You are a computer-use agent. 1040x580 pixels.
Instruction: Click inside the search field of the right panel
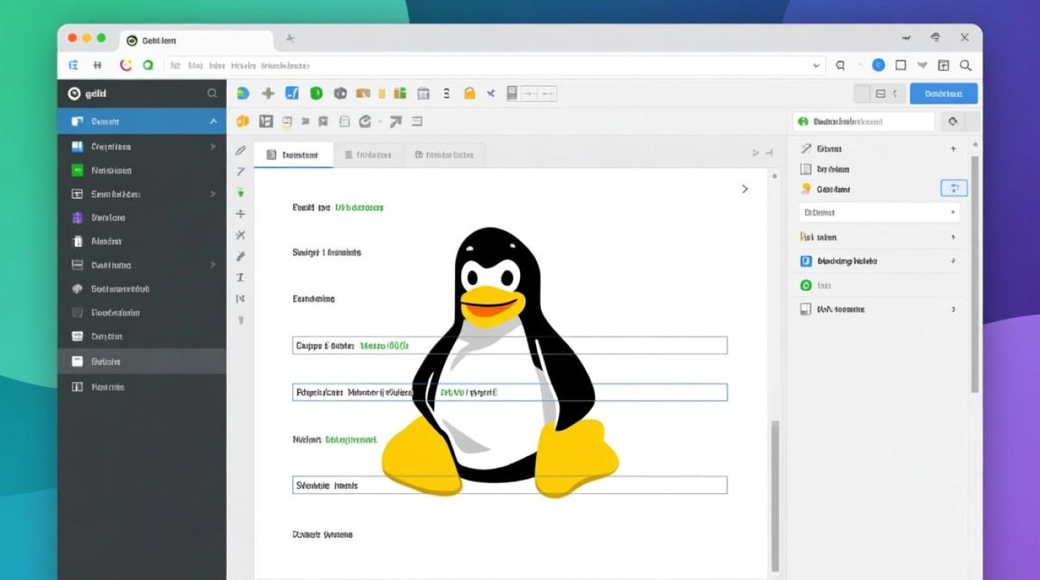pyautogui.click(x=864, y=121)
